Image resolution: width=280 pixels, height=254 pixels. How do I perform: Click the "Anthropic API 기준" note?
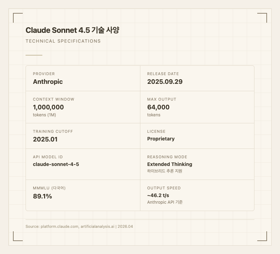coord(165,202)
